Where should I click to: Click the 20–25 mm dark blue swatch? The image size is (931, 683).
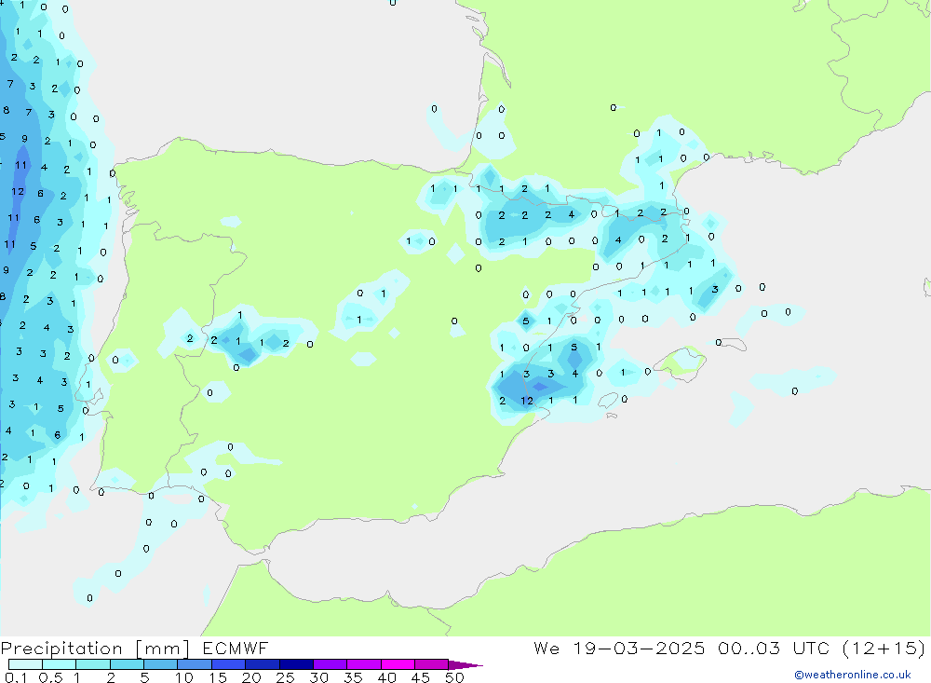[x=263, y=664]
